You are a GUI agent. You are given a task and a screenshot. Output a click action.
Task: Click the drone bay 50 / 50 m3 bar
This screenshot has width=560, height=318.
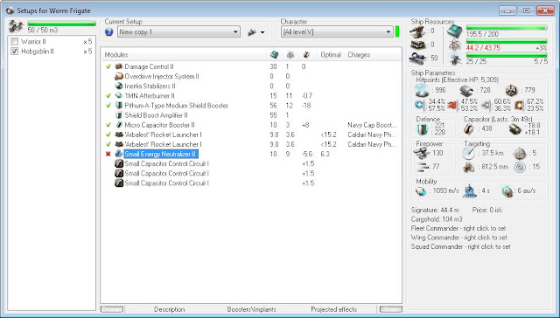tap(61, 24)
